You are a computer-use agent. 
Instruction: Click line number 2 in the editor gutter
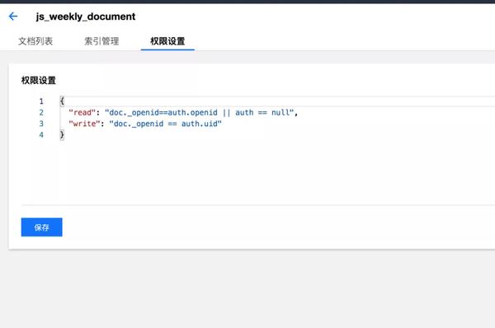(x=41, y=113)
